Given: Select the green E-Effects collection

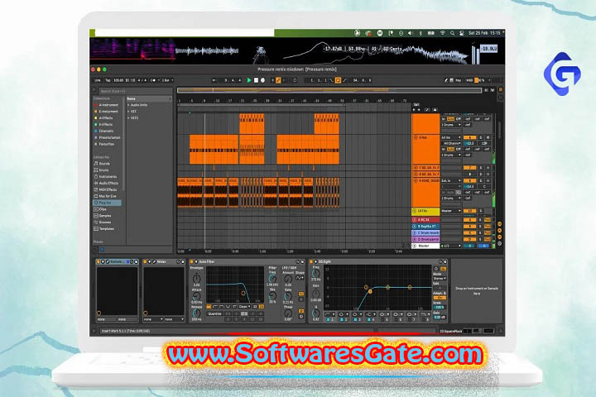Looking at the screenshot, I should tap(104, 124).
